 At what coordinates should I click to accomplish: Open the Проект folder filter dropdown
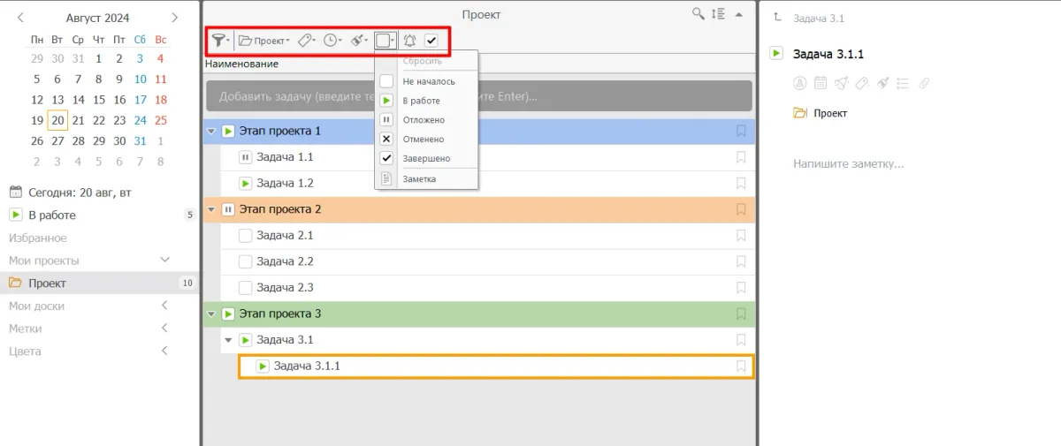263,40
